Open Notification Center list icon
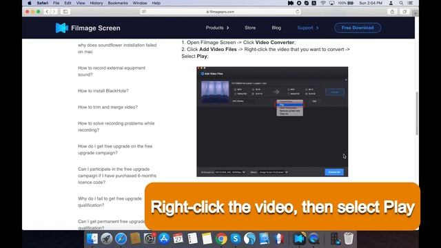 coord(411,3)
